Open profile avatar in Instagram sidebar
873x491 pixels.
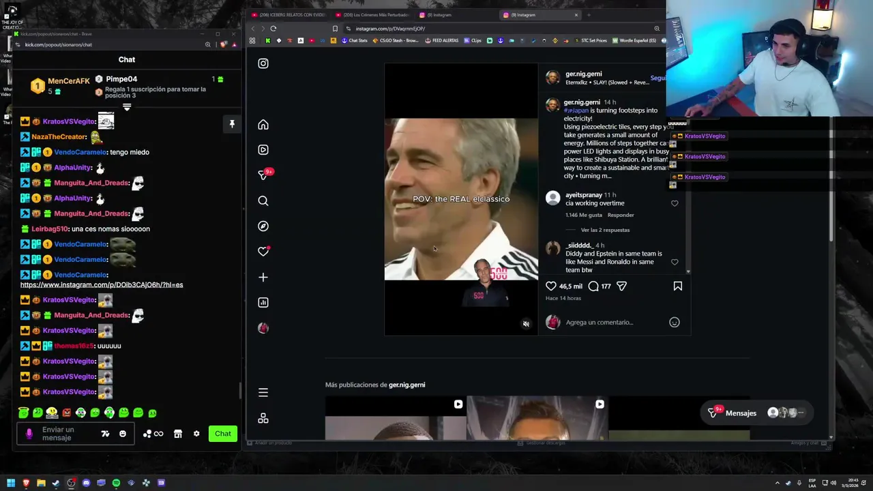(263, 328)
